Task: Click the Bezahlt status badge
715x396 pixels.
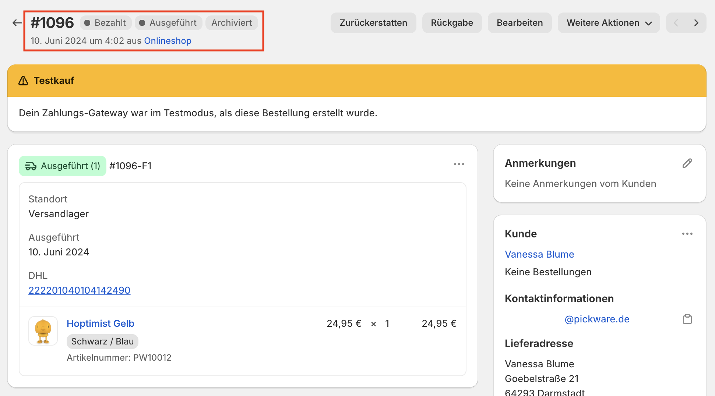Action: (x=105, y=22)
